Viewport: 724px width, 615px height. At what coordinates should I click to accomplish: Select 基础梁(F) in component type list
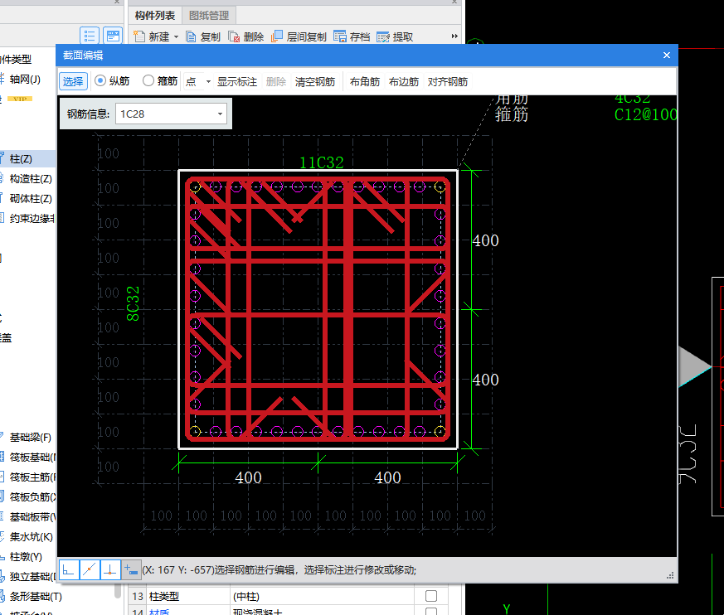[x=31, y=438]
